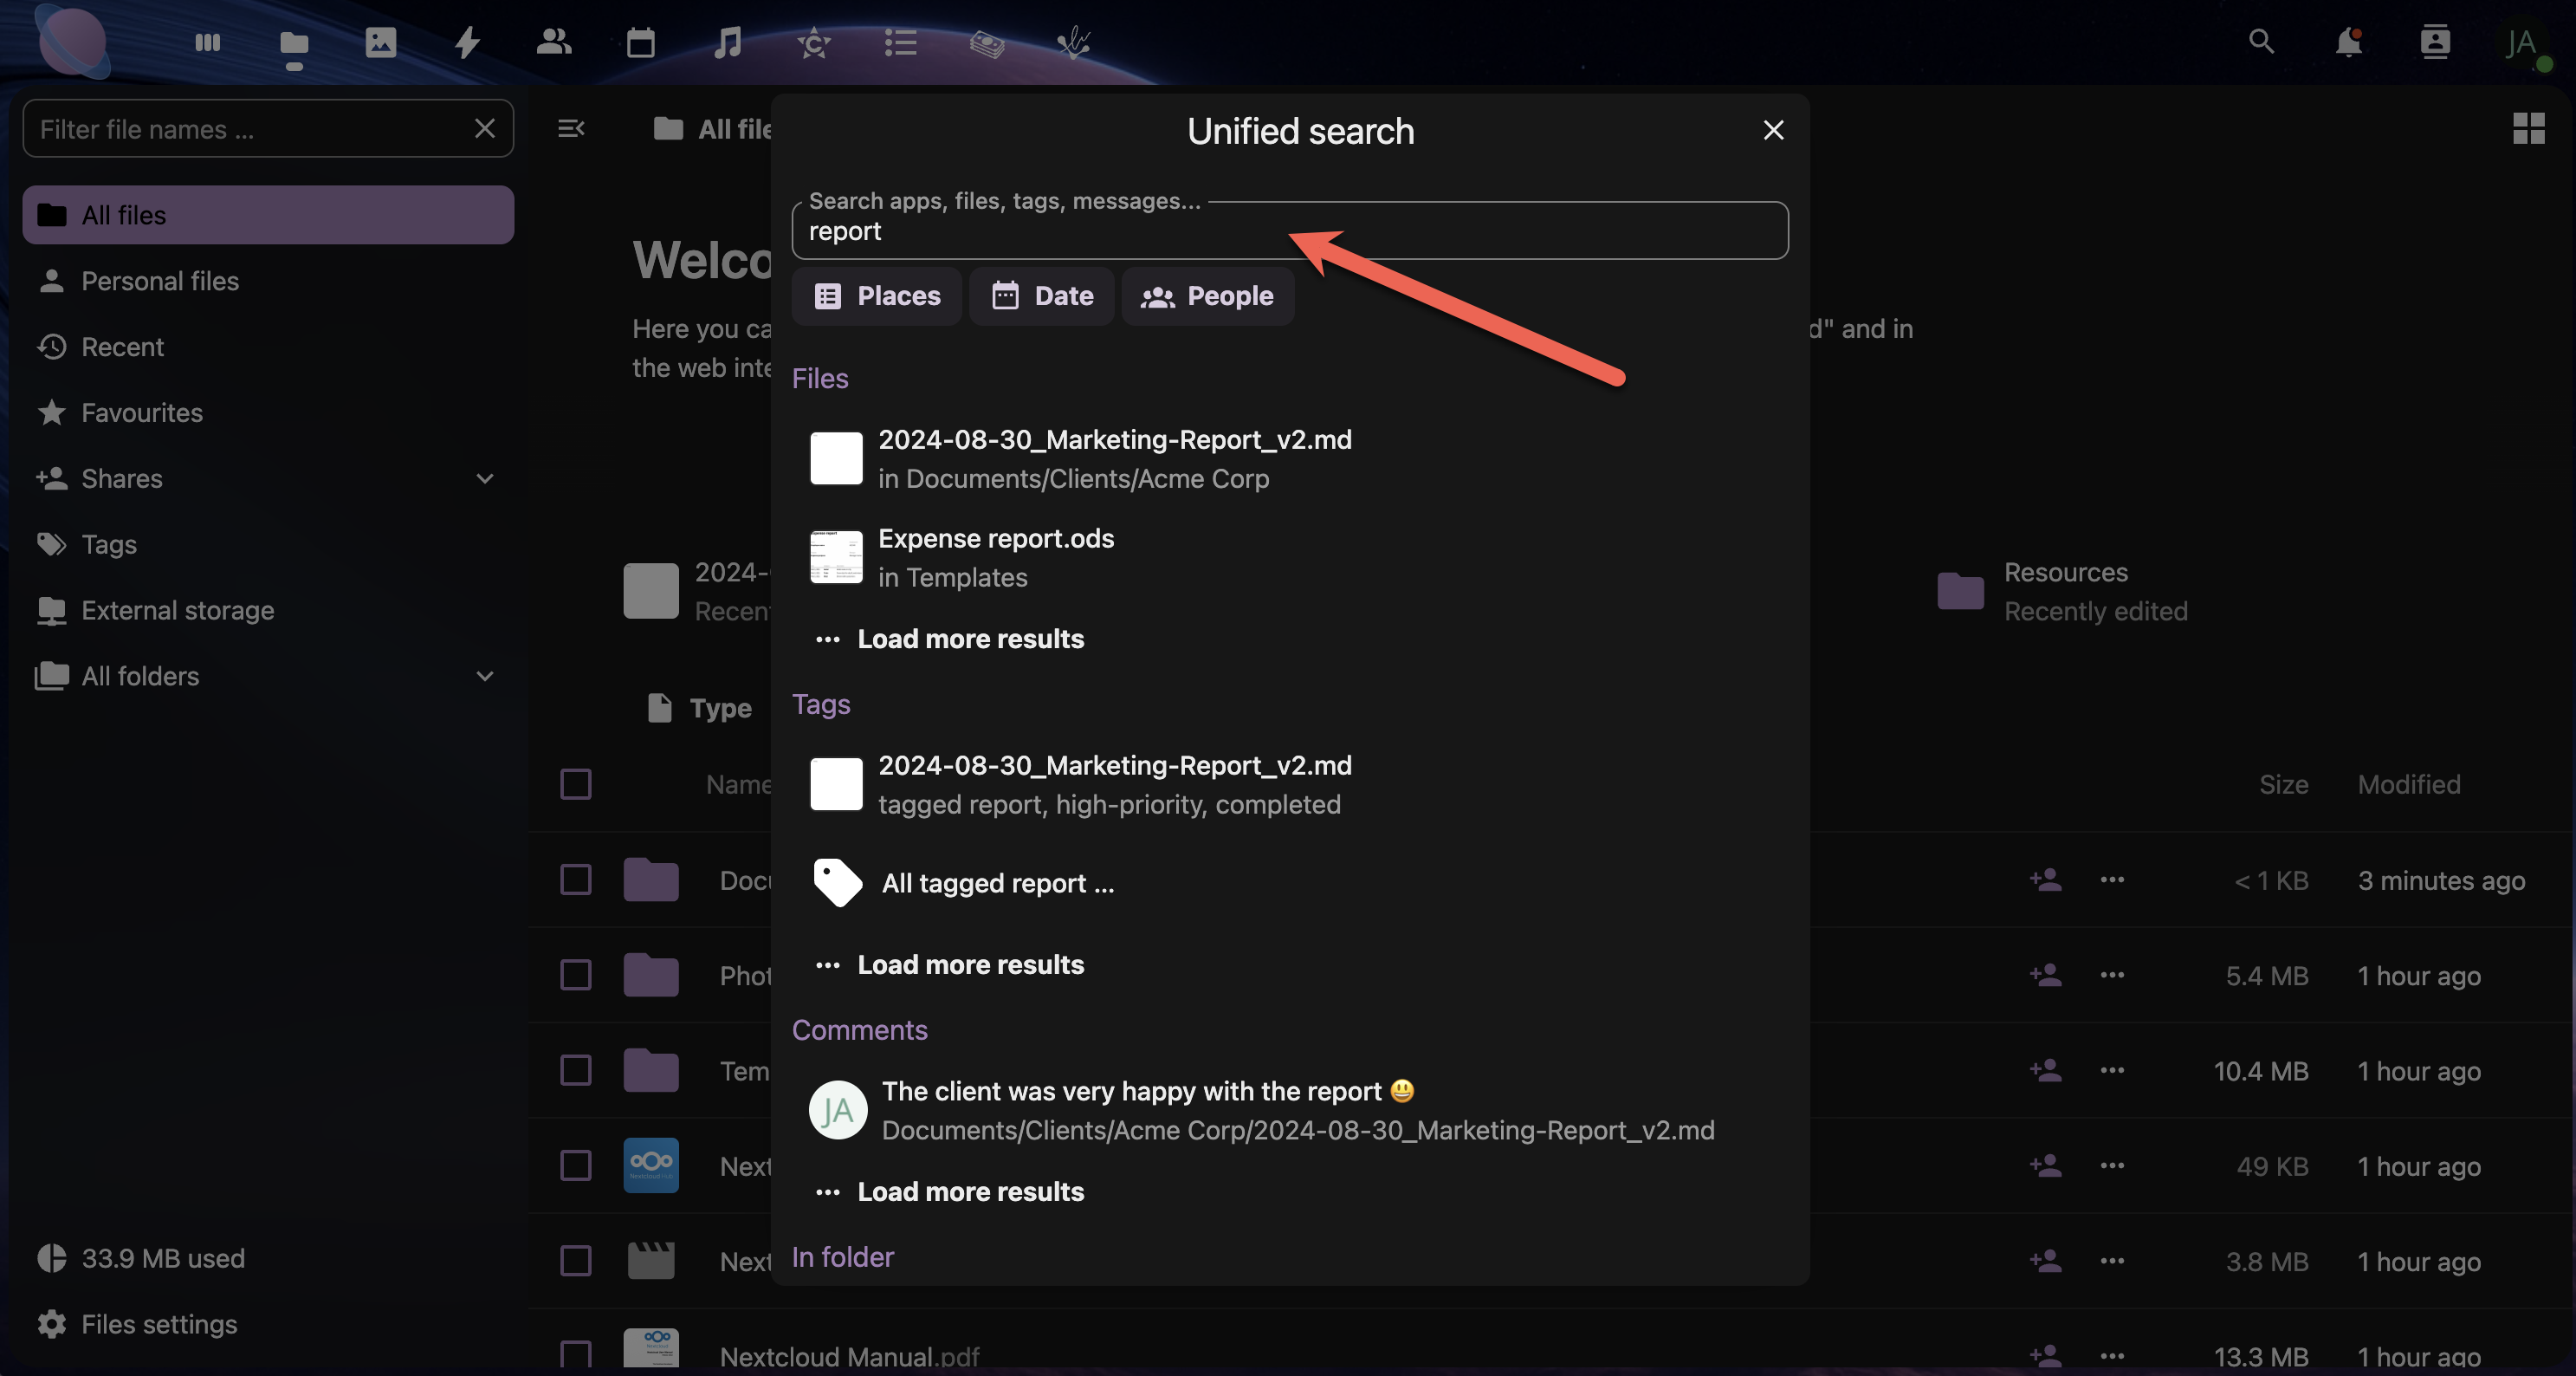Open the Calendar app icon
The image size is (2576, 1376).
[x=640, y=42]
